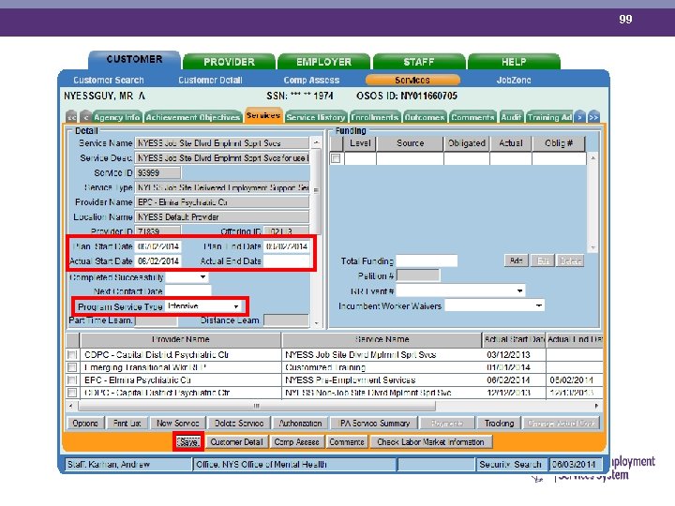Click the Tracking button
Viewport: 675px width, 506px height.
499,424
